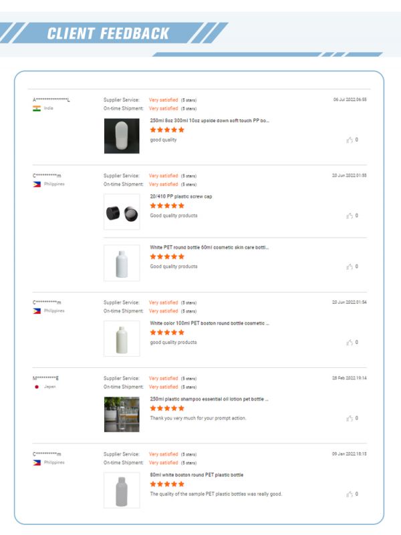Open the White PET round bottle 60ml link
Viewport: 401px width, 535px height.
click(x=209, y=247)
